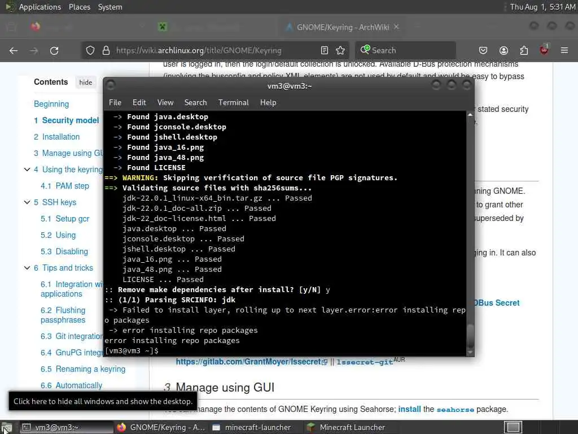
Task: Bookmark this page with the star icon
Action: 340,50
